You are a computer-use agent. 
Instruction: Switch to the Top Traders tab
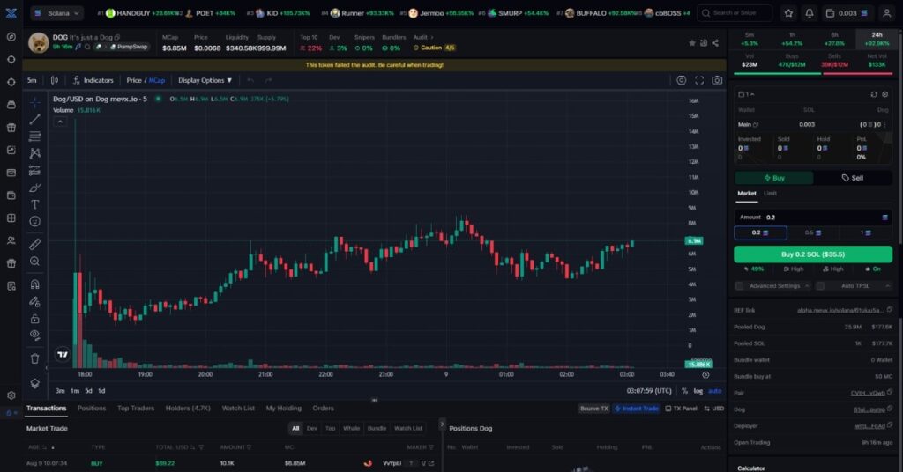tap(136, 409)
